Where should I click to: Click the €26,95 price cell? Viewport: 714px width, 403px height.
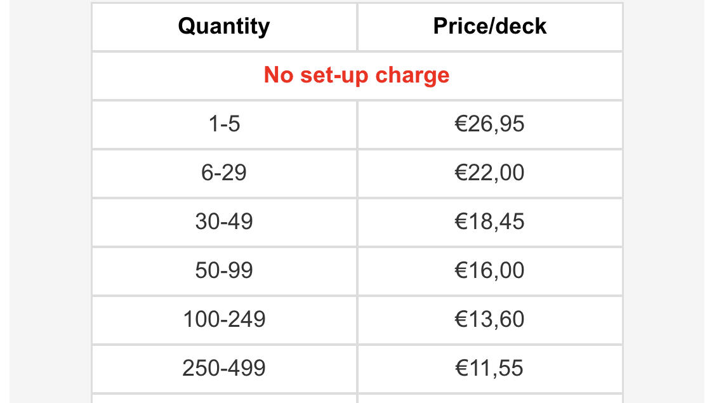tap(490, 124)
